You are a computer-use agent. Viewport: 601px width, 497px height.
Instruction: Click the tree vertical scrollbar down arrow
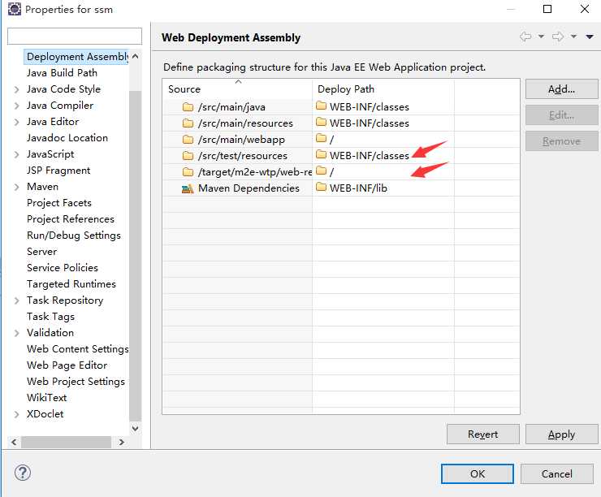pyautogui.click(x=136, y=428)
